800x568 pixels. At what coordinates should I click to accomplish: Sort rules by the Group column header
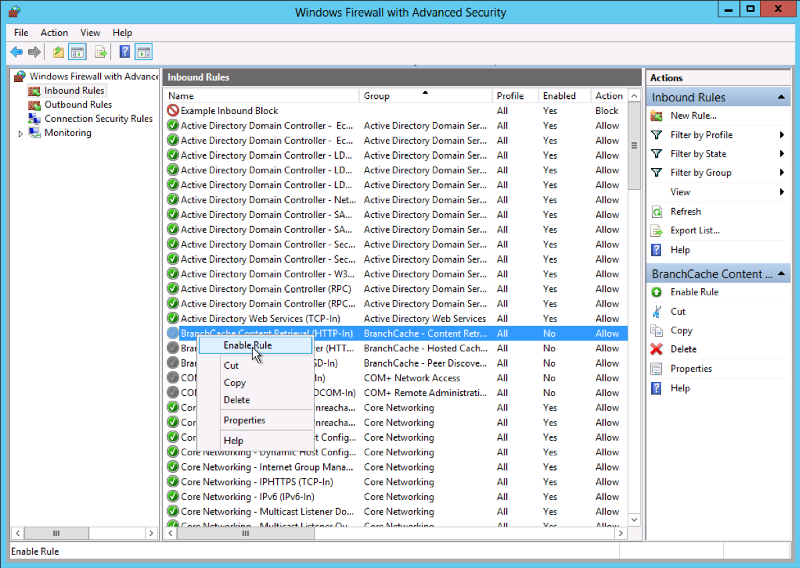click(x=425, y=96)
